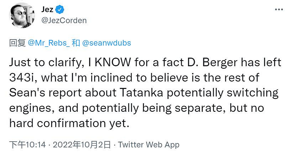Open the Twitter Web App source link
This screenshot has width=292, height=157.
coord(148,145)
